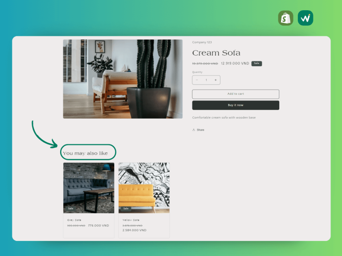The image size is (342, 256).
Task: Click the 776.000 VND Grey Sofa price
Action: click(98, 225)
